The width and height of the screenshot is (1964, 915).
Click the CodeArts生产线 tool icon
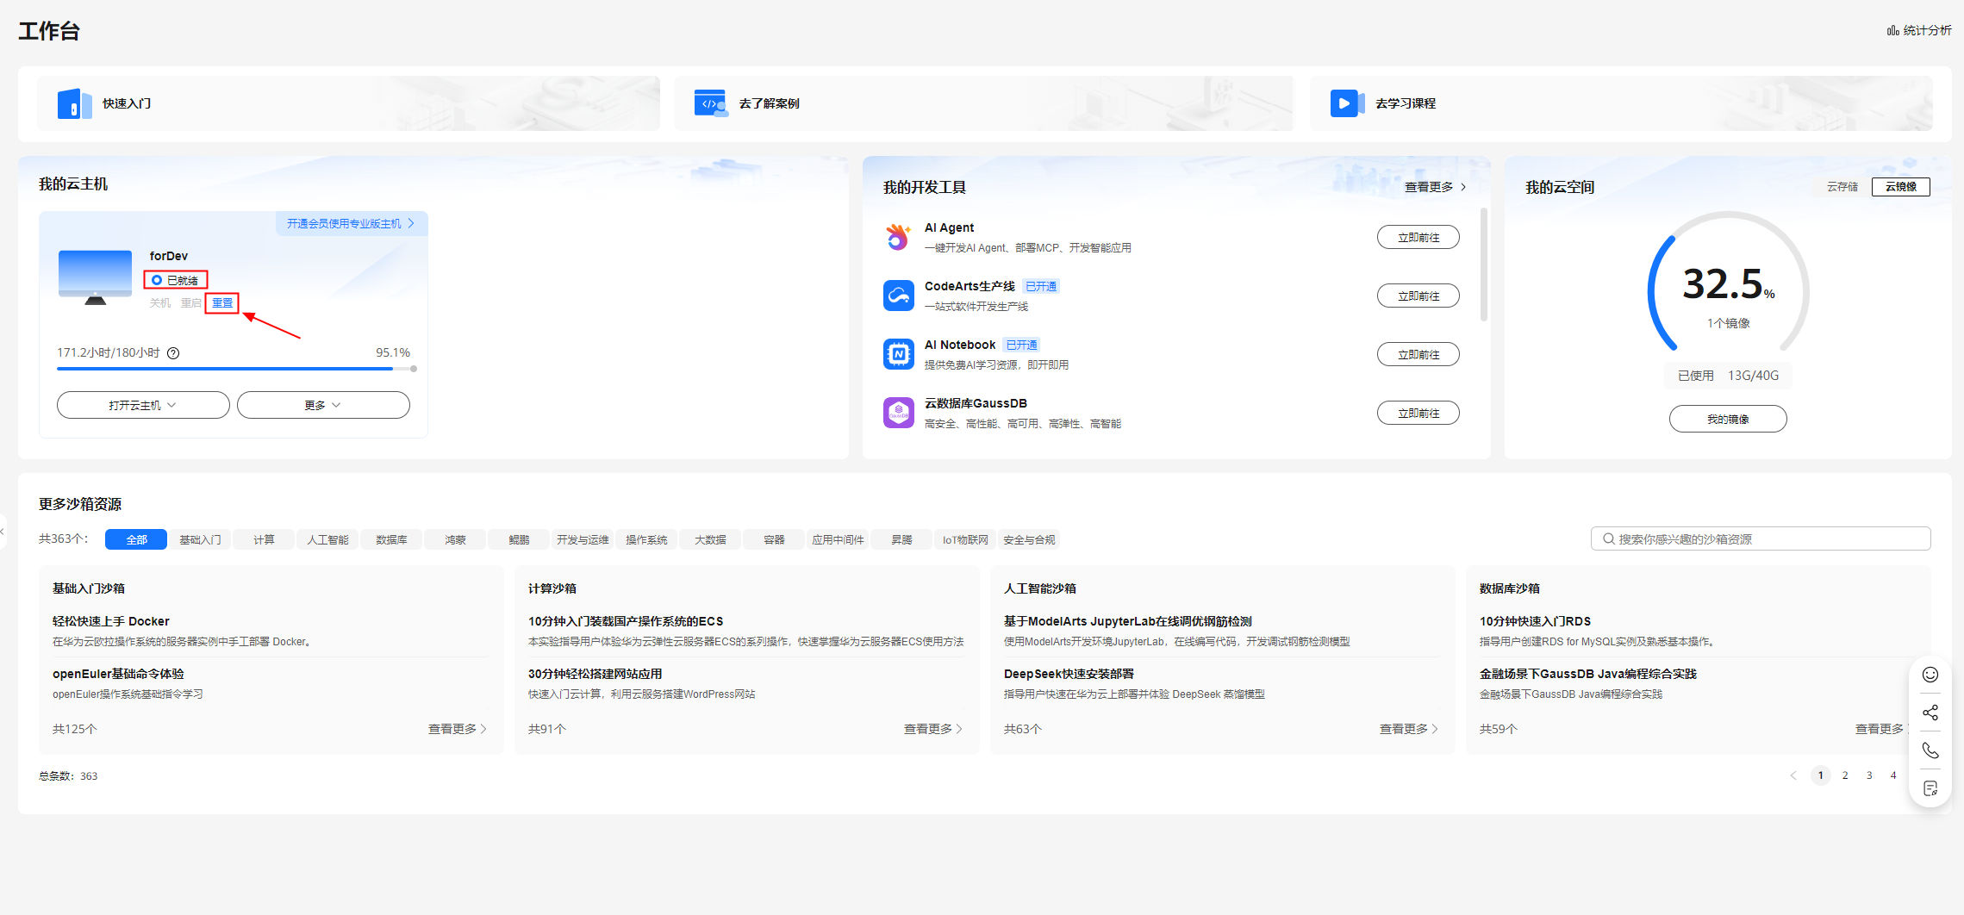click(898, 296)
